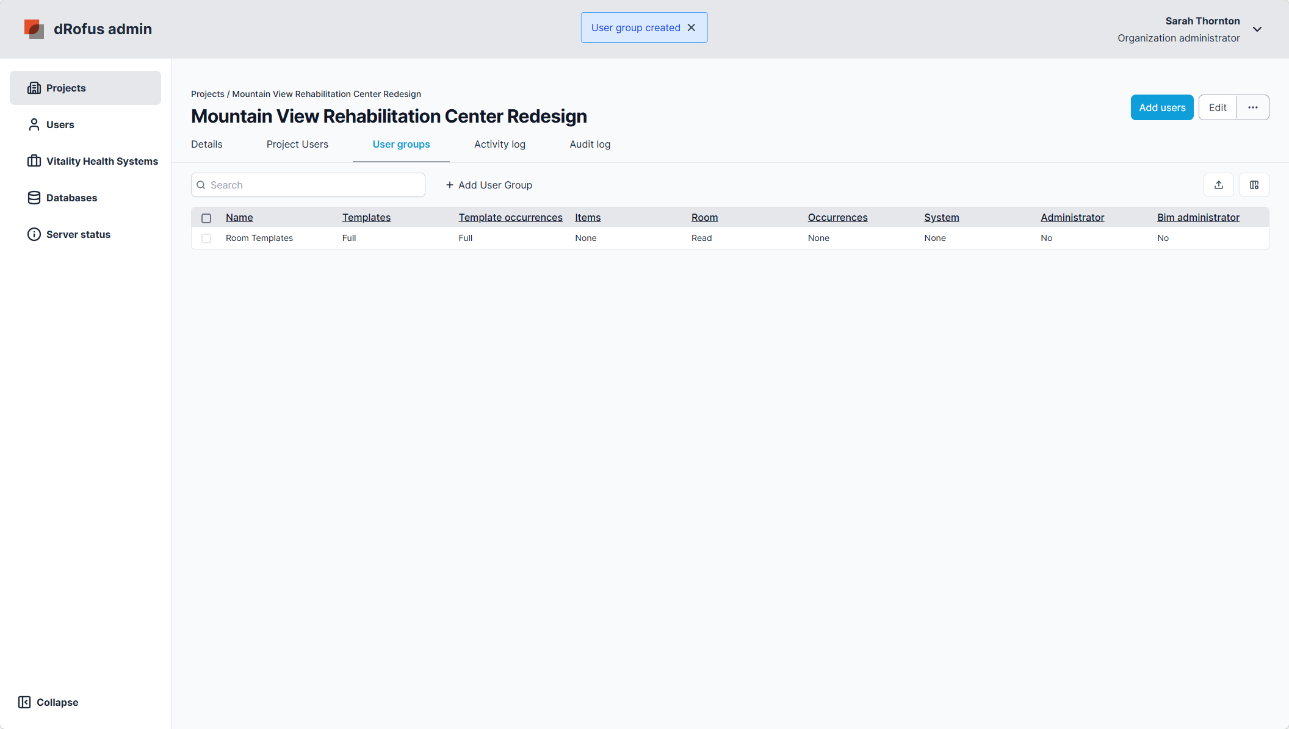Image resolution: width=1289 pixels, height=729 pixels.
Task: Click the Projects sidebar building icon
Action: point(34,88)
